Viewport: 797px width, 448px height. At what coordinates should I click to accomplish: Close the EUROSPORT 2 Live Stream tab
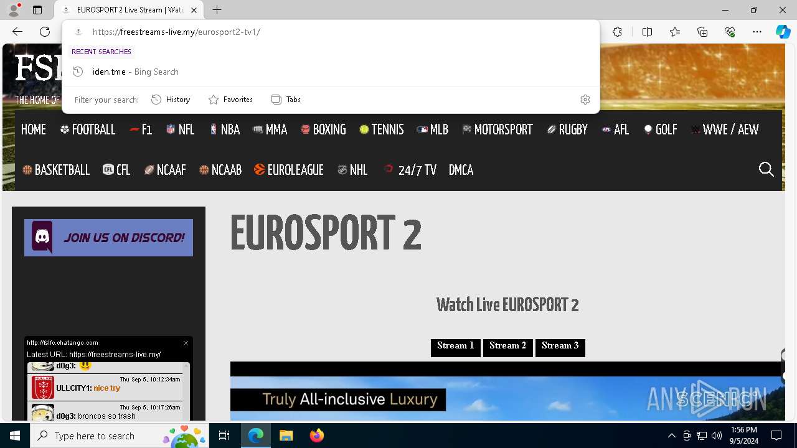point(194,10)
